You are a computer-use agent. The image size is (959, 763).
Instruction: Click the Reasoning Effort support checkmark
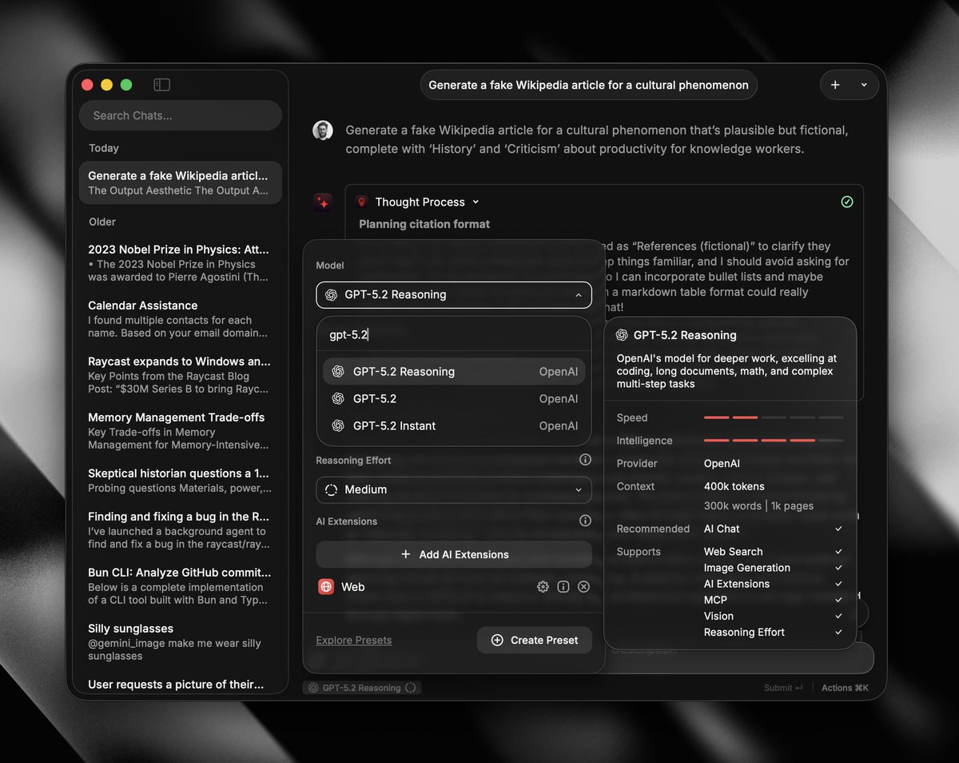pyautogui.click(x=838, y=632)
